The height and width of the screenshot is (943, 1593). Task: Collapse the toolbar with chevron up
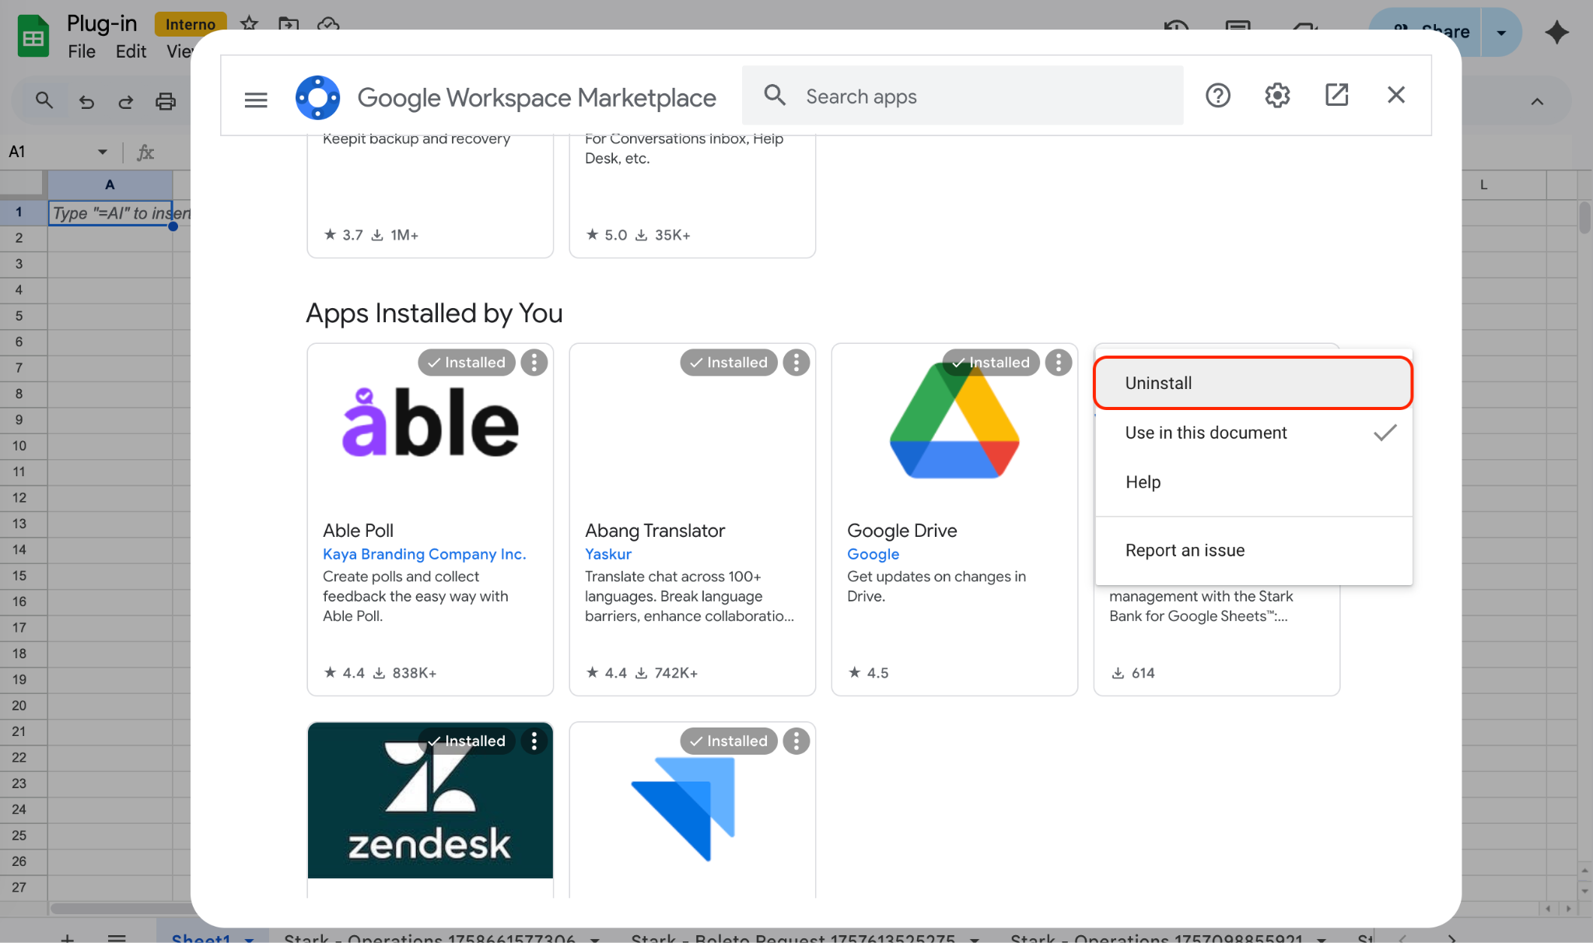tap(1537, 101)
